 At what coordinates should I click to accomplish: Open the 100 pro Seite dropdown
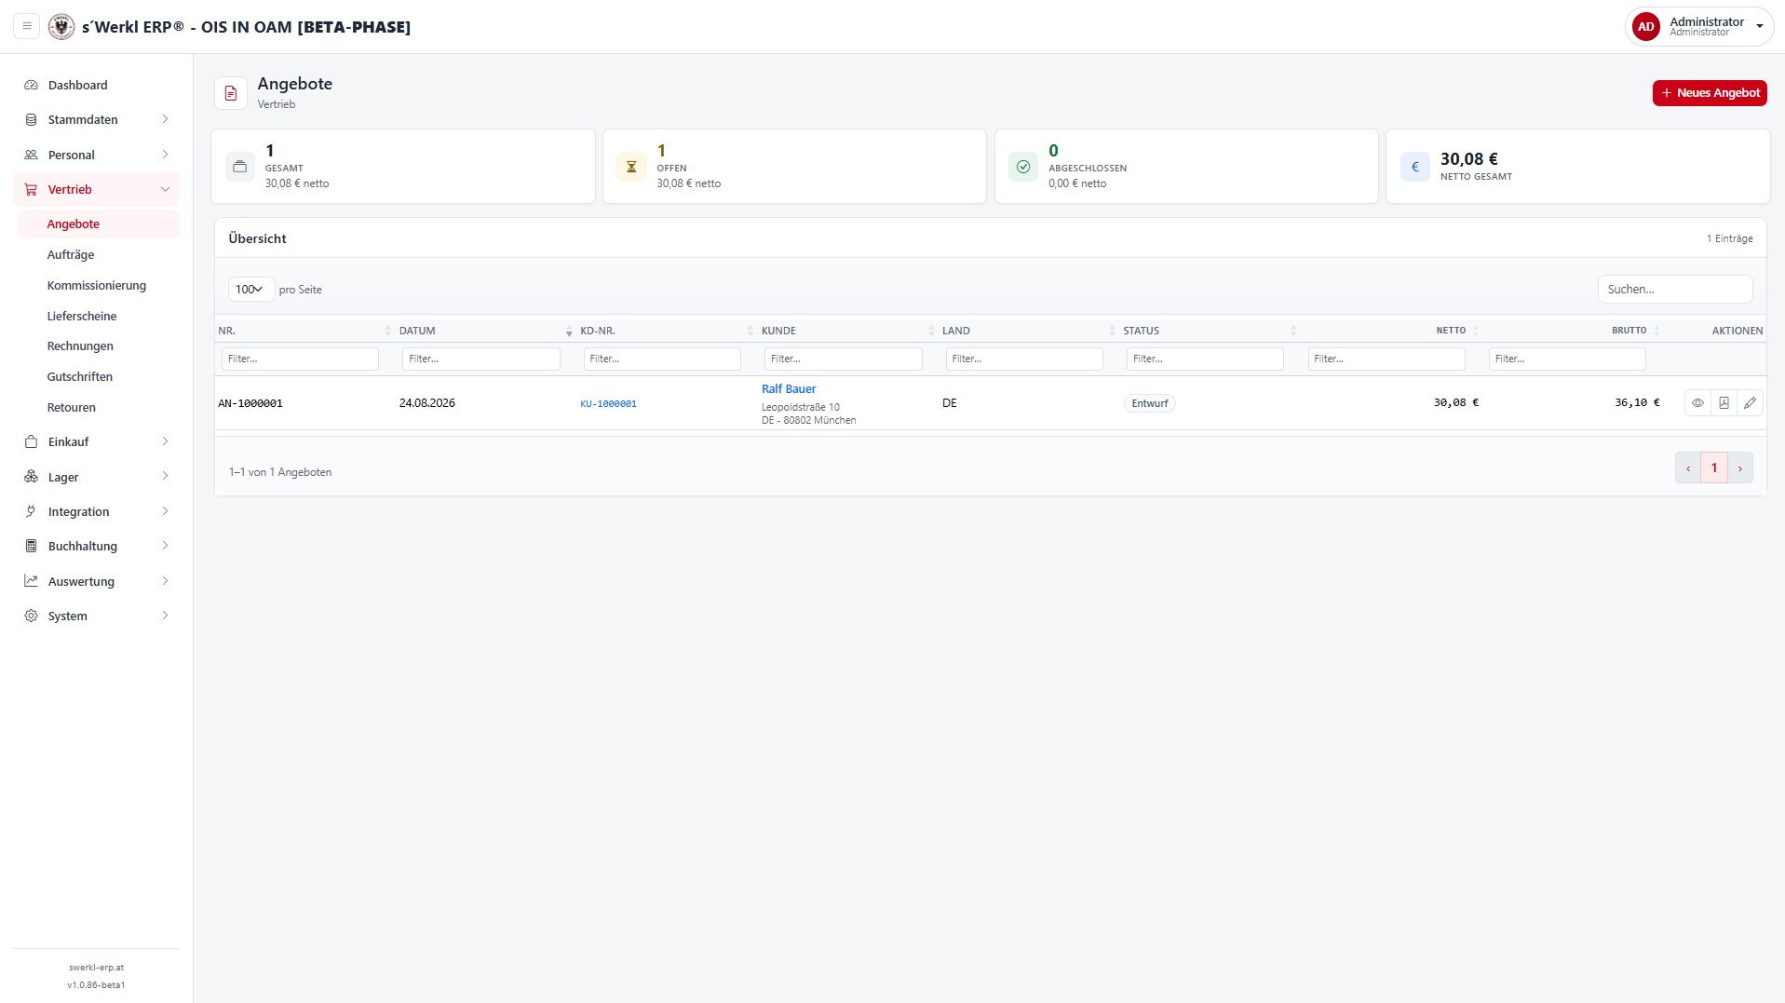[250, 290]
